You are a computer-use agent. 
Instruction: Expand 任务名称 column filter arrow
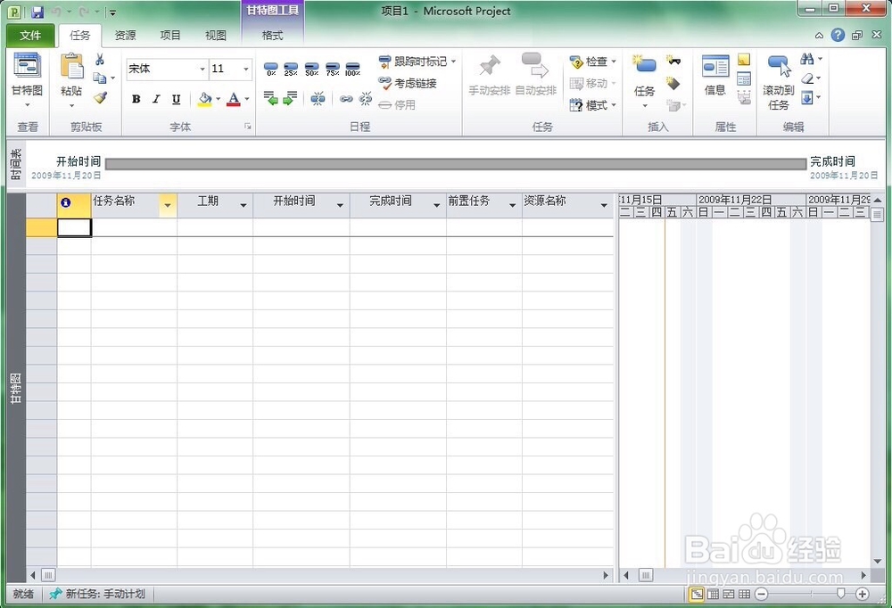(x=168, y=205)
